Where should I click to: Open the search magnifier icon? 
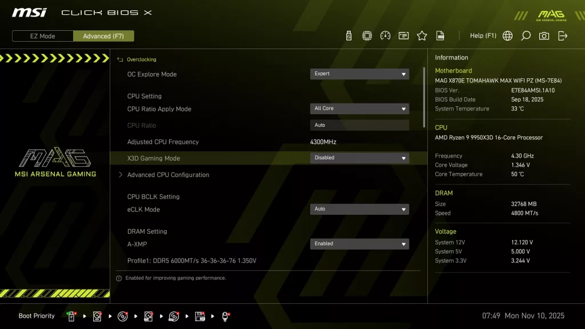click(x=526, y=35)
